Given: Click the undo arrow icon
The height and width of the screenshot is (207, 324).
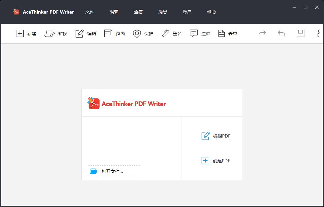Looking at the screenshot, I should coord(281,33).
